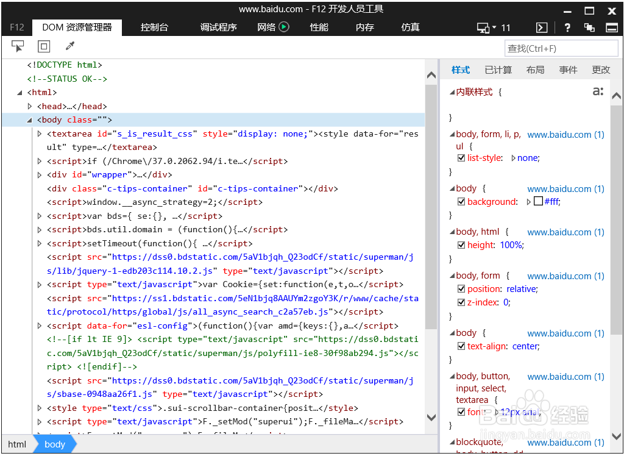Focus the 查找(Ctrl+F) search field
This screenshot has width=624, height=456.
[561, 49]
